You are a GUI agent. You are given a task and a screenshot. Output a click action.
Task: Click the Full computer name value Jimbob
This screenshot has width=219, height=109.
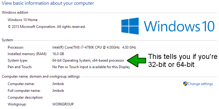[58, 91]
